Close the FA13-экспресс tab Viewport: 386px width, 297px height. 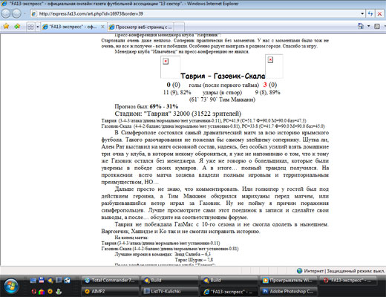coord(102,27)
